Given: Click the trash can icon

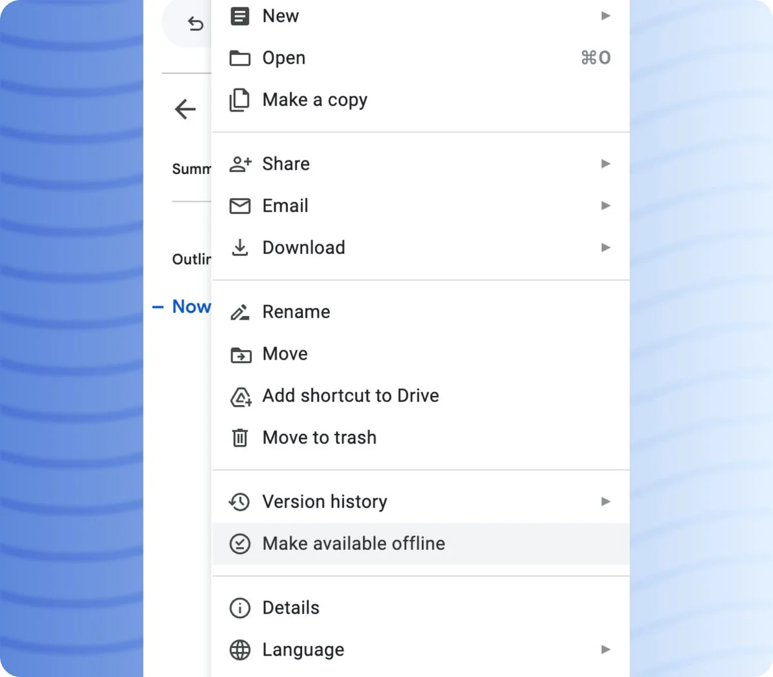Looking at the screenshot, I should tap(240, 438).
